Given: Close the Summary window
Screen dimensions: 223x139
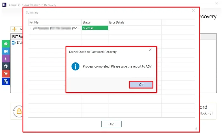Looking at the screenshot, I should [193, 10].
